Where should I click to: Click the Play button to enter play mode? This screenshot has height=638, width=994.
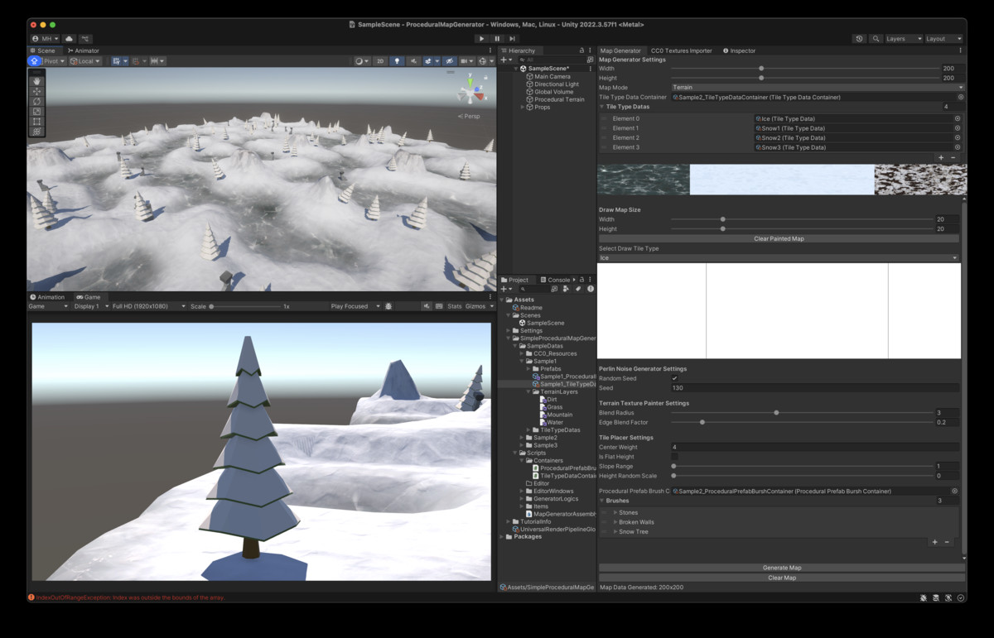(481, 39)
